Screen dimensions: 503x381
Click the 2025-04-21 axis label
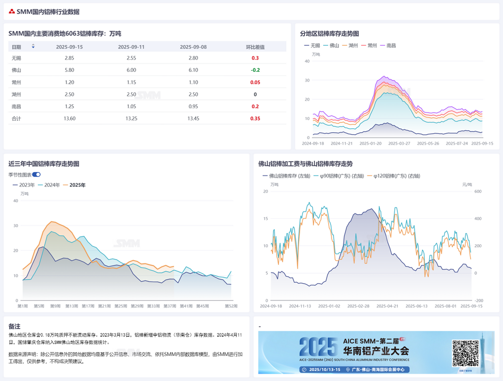point(387,306)
